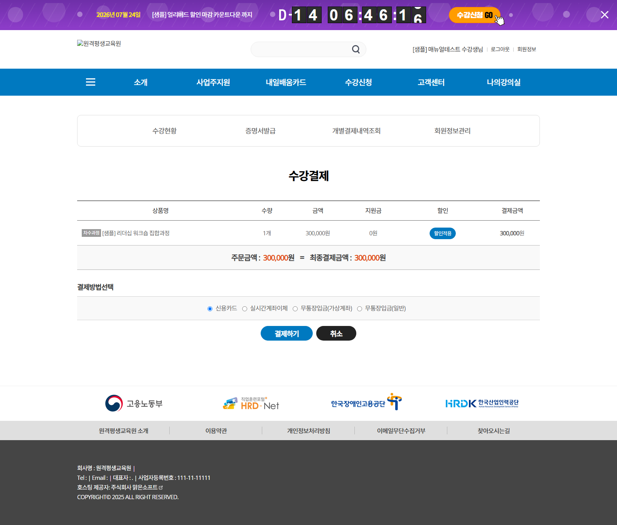Switch to the 수강현황 tab
Screen dimensions: 617x525
(164, 131)
